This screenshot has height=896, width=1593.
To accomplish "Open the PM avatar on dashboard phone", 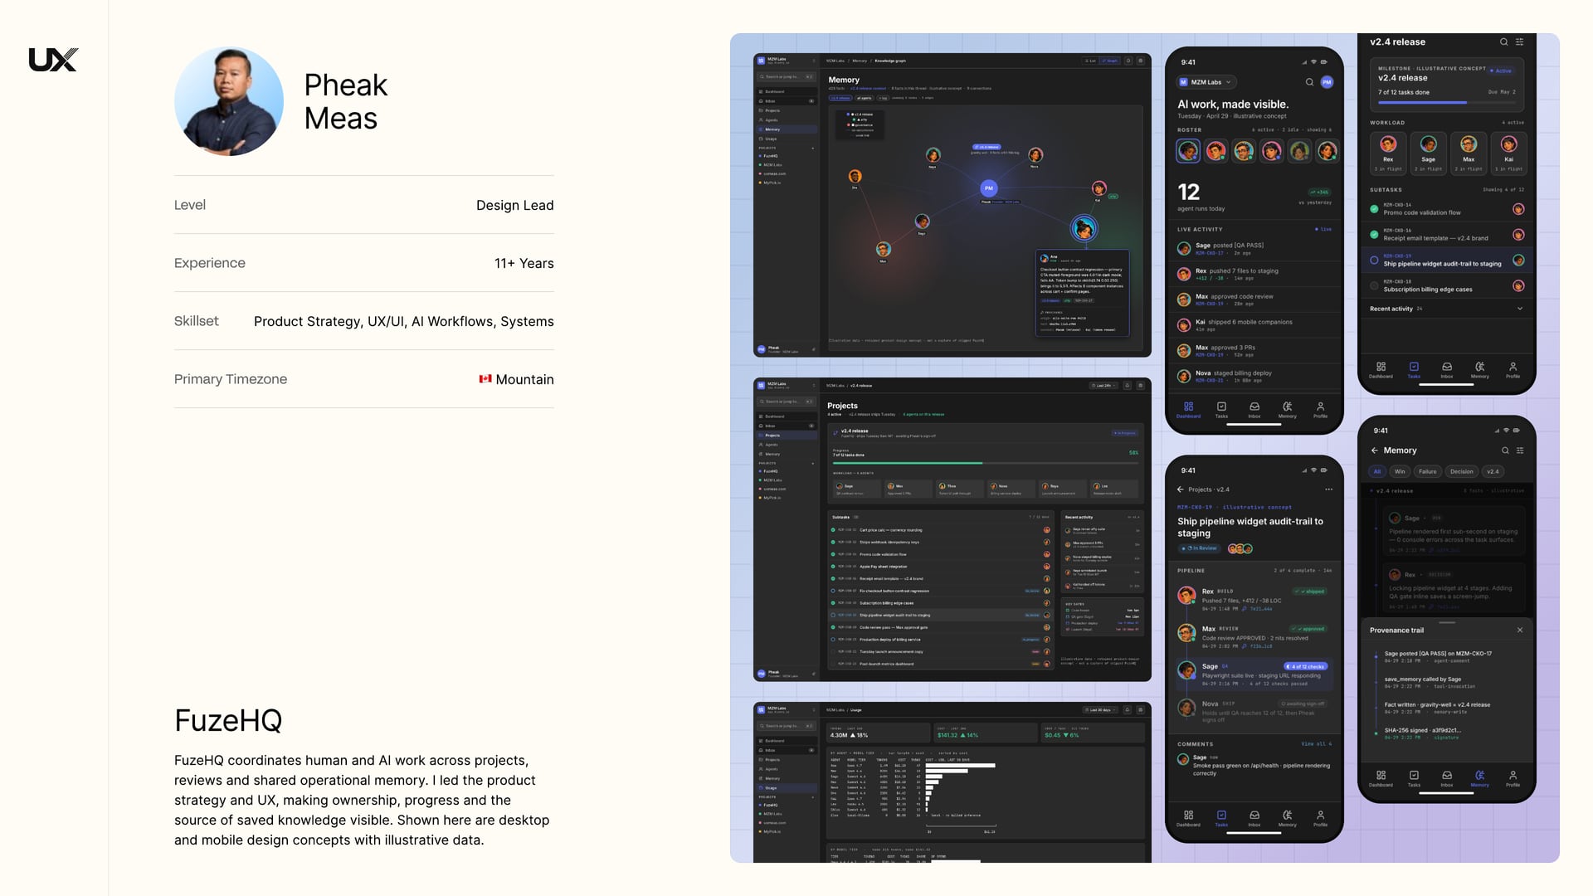I will pyautogui.click(x=1327, y=82).
